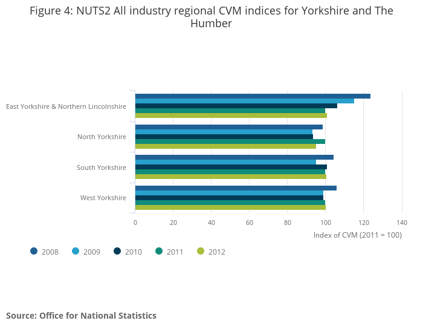Click the North Yorkshire axis label
This screenshot has height=332, width=423.
coord(102,137)
